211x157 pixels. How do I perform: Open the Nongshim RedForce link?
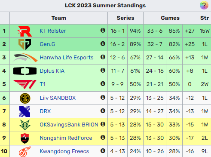[66, 138]
